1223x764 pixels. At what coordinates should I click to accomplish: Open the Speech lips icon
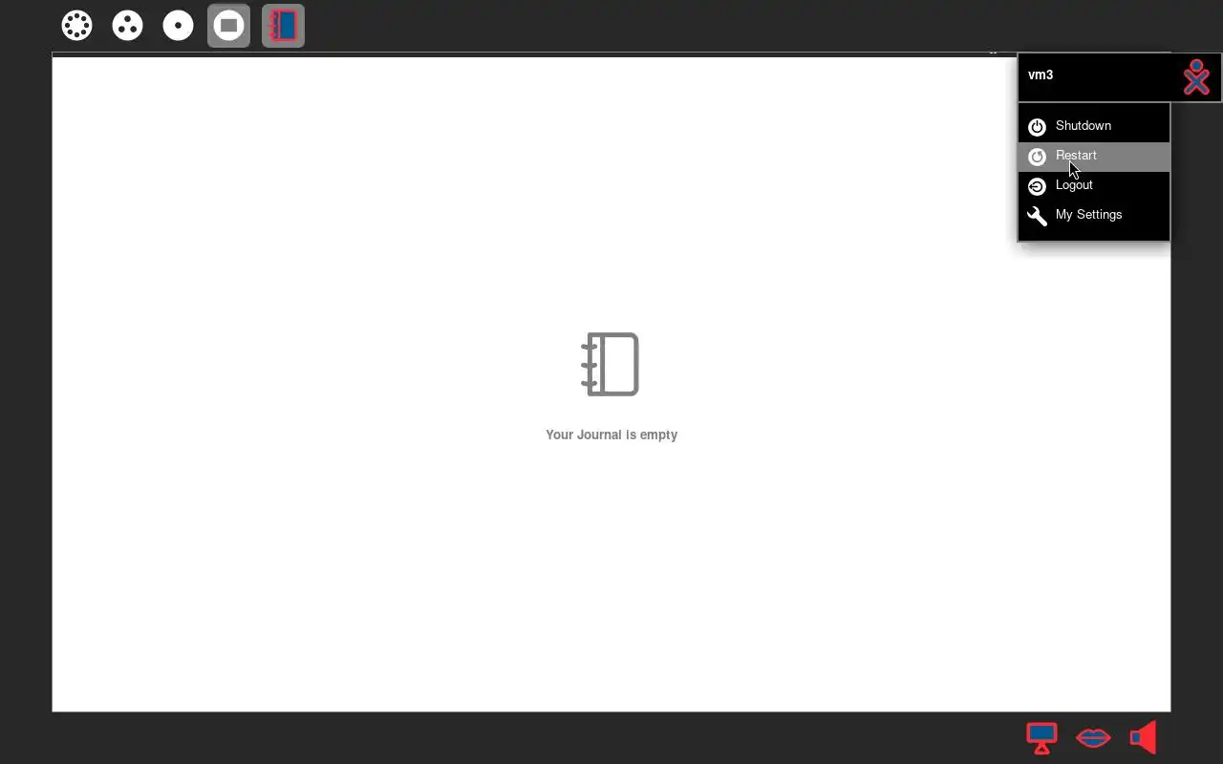pos(1093,737)
